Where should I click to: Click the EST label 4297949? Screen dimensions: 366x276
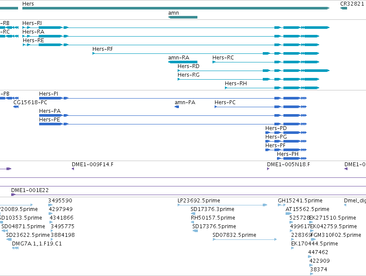(61, 209)
